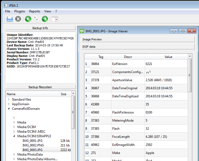Click the Qt icon in Image Viewer title
Viewport: 199px width, 161px height.
[82, 31]
